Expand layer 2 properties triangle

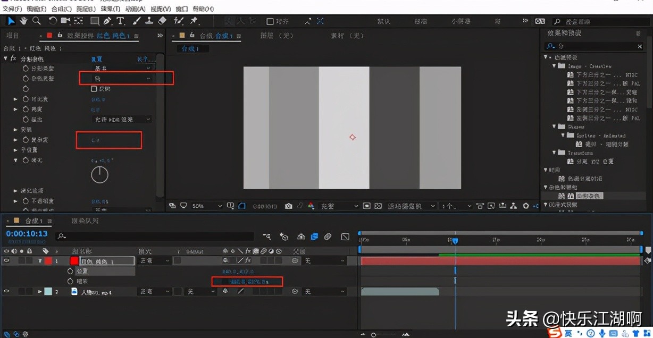tap(39, 292)
